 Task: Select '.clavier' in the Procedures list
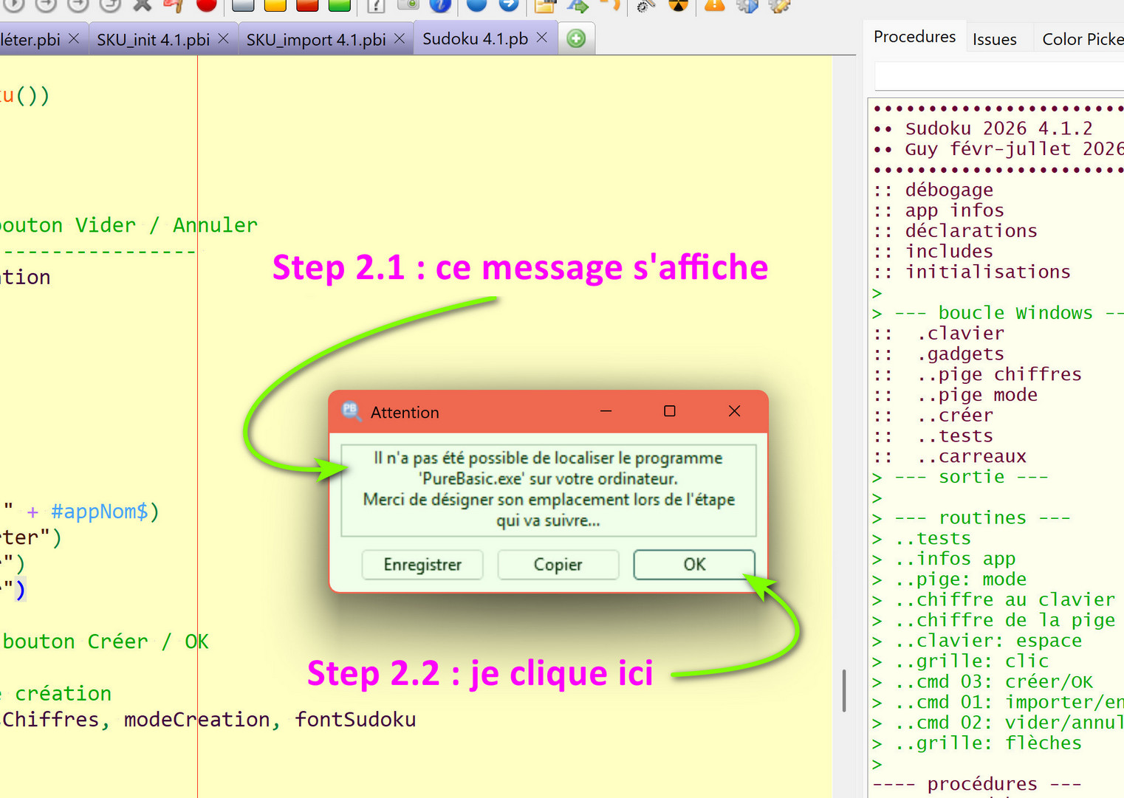tap(960, 334)
